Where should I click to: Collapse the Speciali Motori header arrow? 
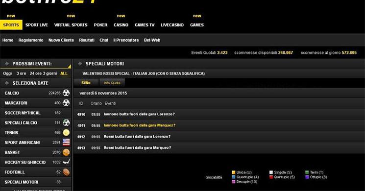point(80,64)
